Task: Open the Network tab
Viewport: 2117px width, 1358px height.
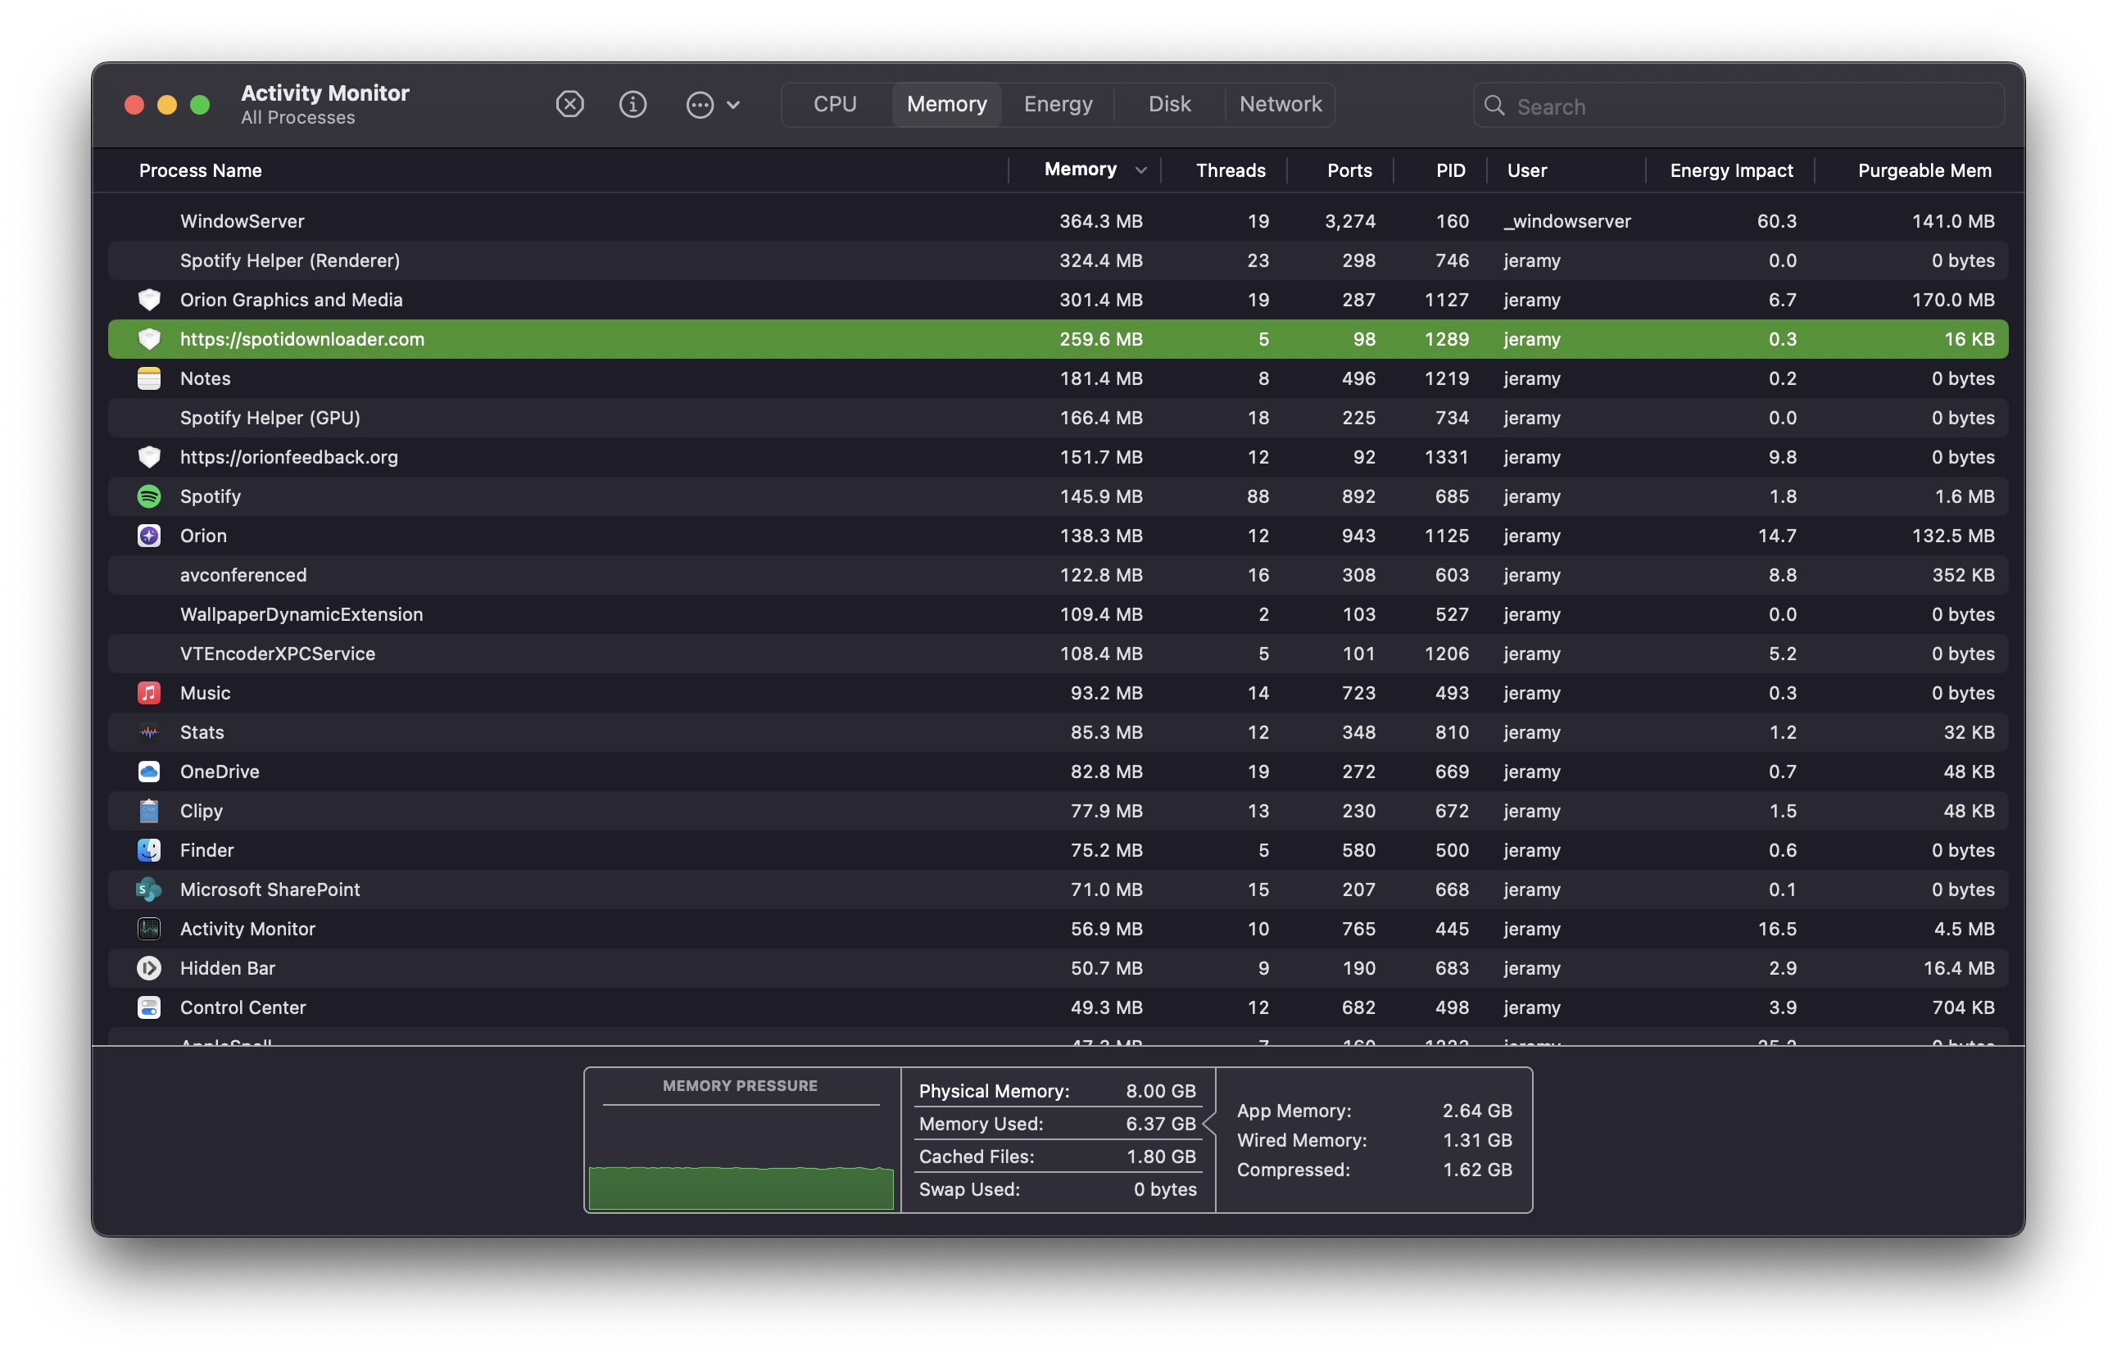Action: tap(1280, 105)
